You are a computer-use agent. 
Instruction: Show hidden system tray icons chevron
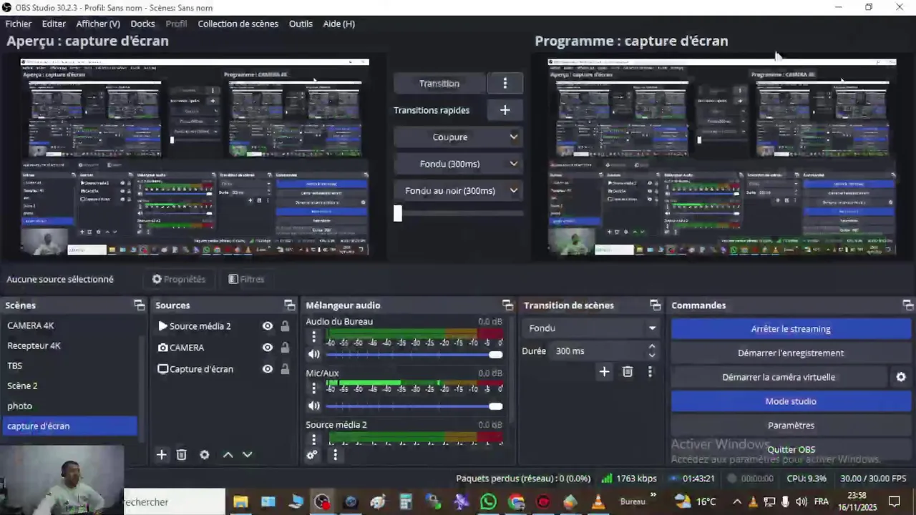pyautogui.click(x=736, y=501)
